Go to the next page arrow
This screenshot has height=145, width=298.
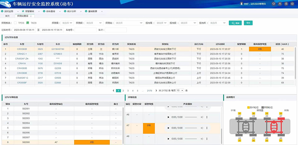coord(156,91)
